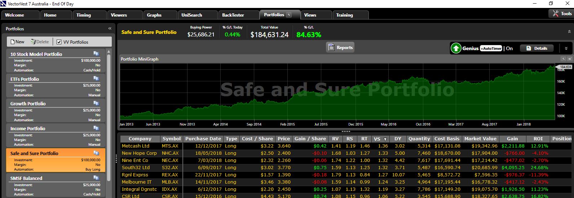Image resolution: width=574 pixels, height=198 pixels.
Task: Click the MiniGraph wrench settings icon
Action: 563,59
